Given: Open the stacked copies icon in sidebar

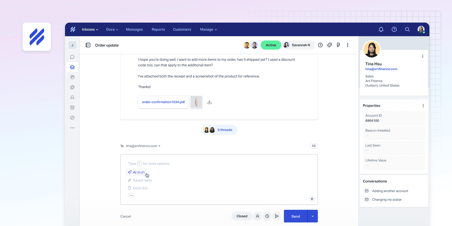Looking at the screenshot, I should (72, 87).
